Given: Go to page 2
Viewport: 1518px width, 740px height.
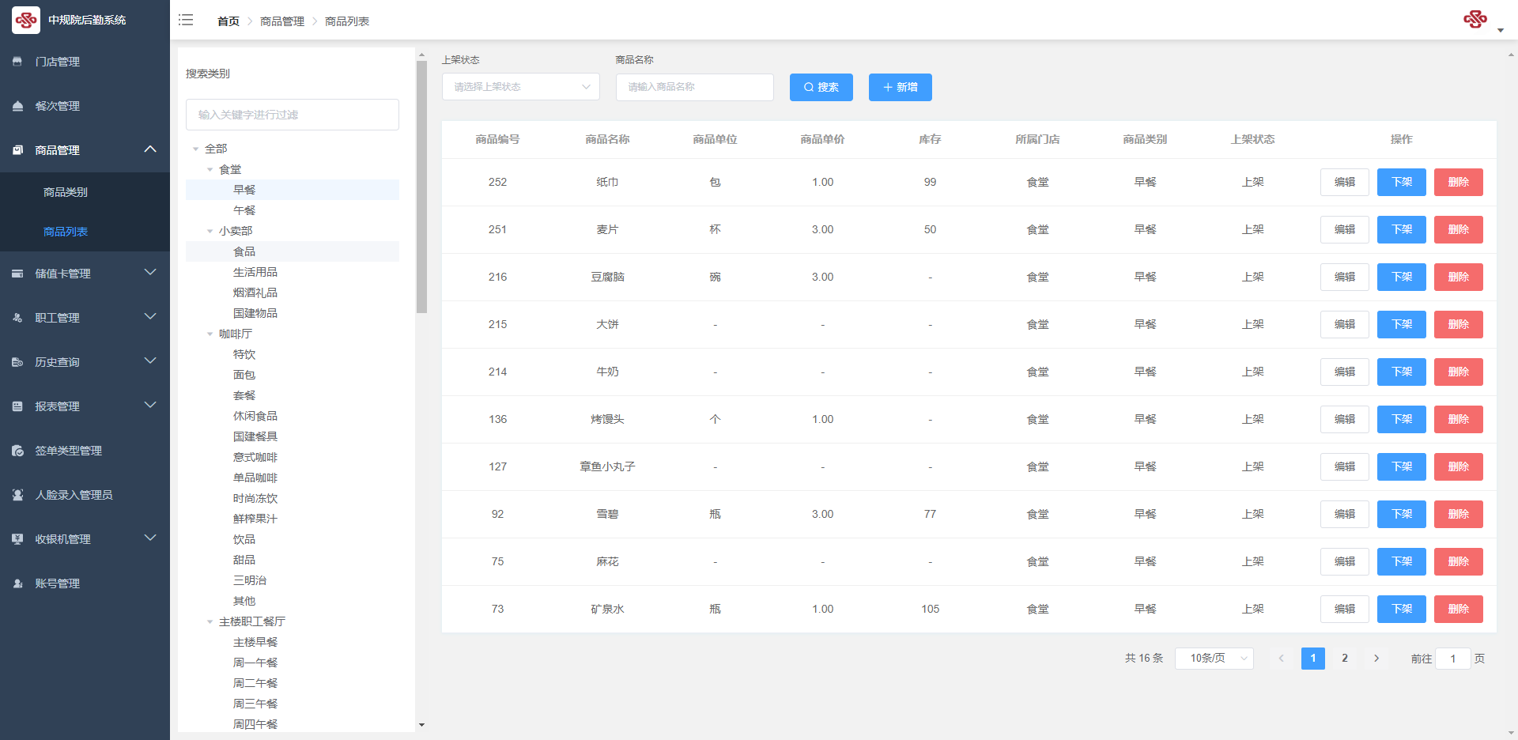Looking at the screenshot, I should click(x=1345, y=658).
